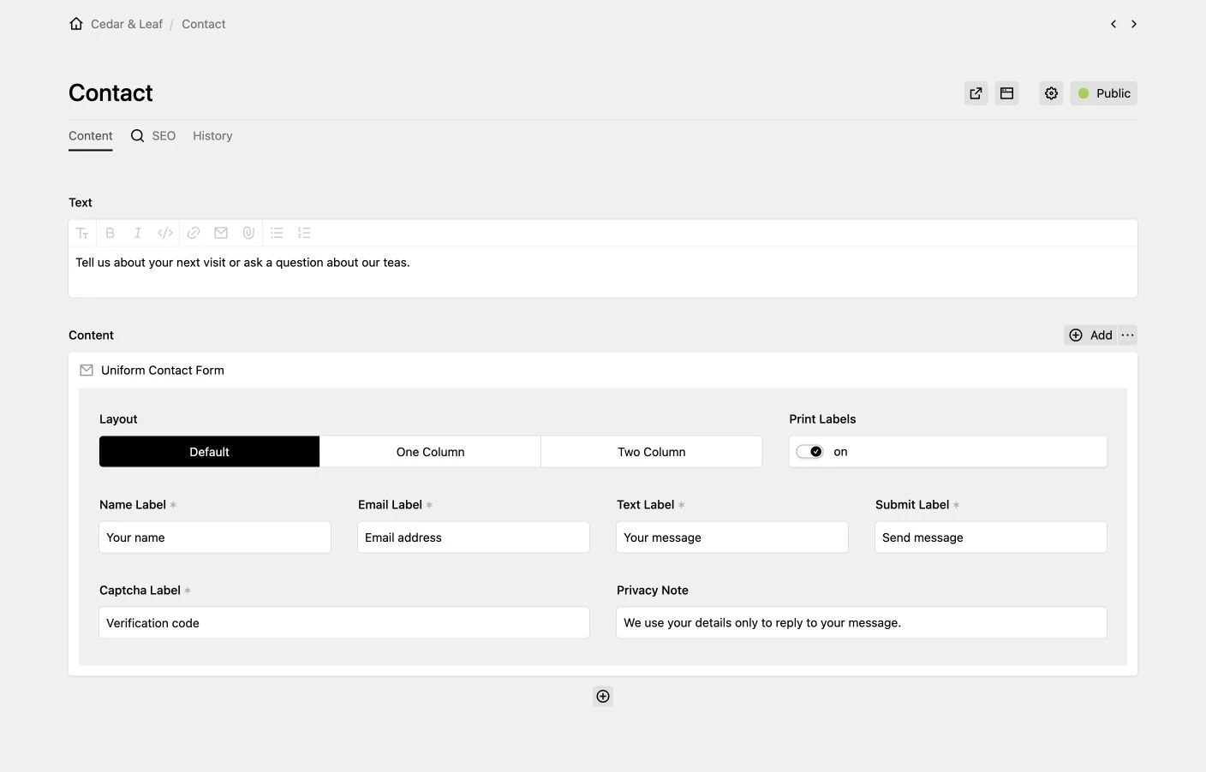The image size is (1206, 772).
Task: Apply inline code formatting in toolbar
Action: click(165, 233)
